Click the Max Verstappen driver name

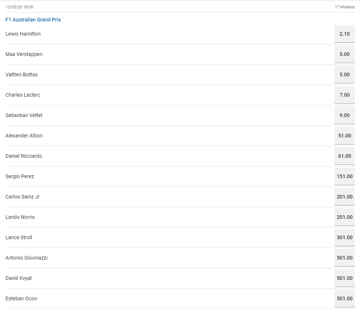[24, 54]
